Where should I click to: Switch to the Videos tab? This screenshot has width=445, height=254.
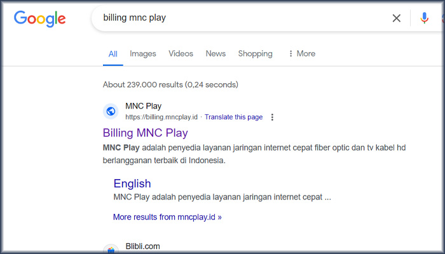[x=181, y=53]
